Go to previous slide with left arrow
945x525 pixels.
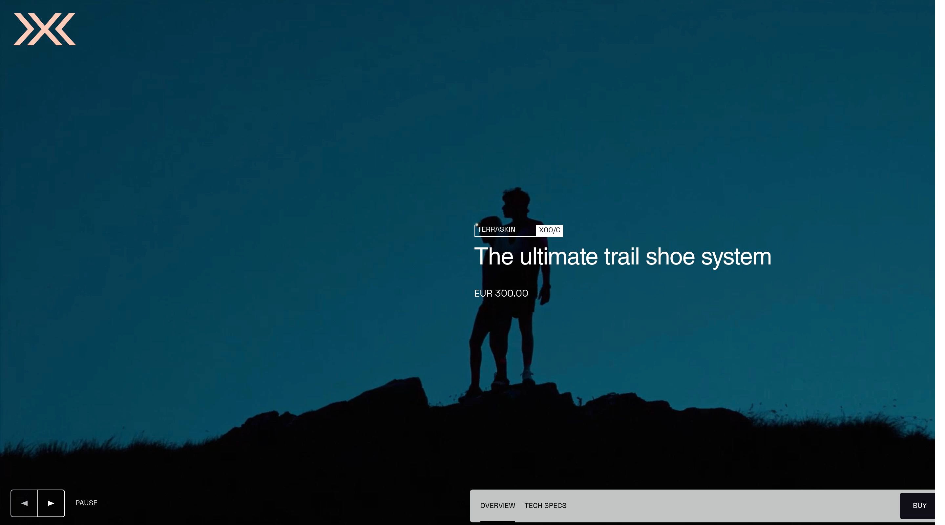(24, 503)
